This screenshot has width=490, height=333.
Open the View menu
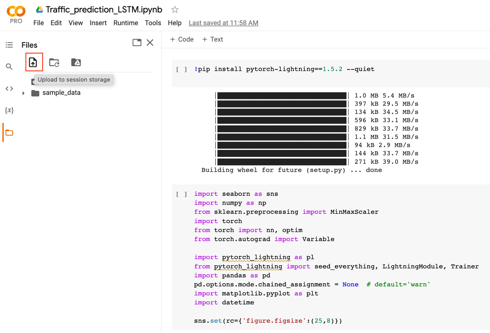pyautogui.click(x=76, y=23)
